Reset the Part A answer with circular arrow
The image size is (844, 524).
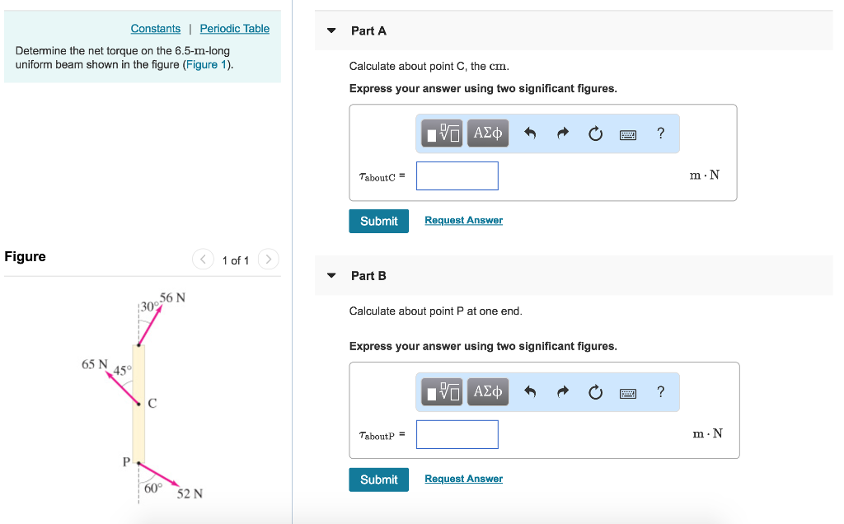595,133
